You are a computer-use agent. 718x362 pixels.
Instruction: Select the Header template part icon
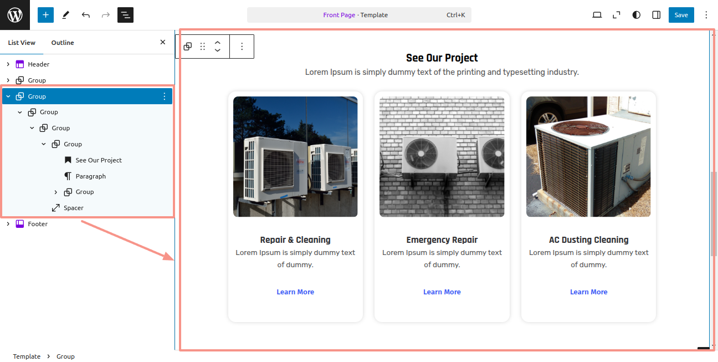pyautogui.click(x=20, y=64)
